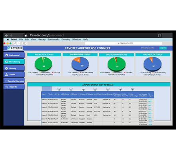Screen dimensions: 176x160
Task: Open the full report link for Stand-05
Action: (150, 116)
